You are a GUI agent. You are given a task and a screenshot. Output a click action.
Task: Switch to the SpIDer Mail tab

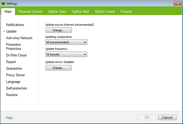(80, 11)
